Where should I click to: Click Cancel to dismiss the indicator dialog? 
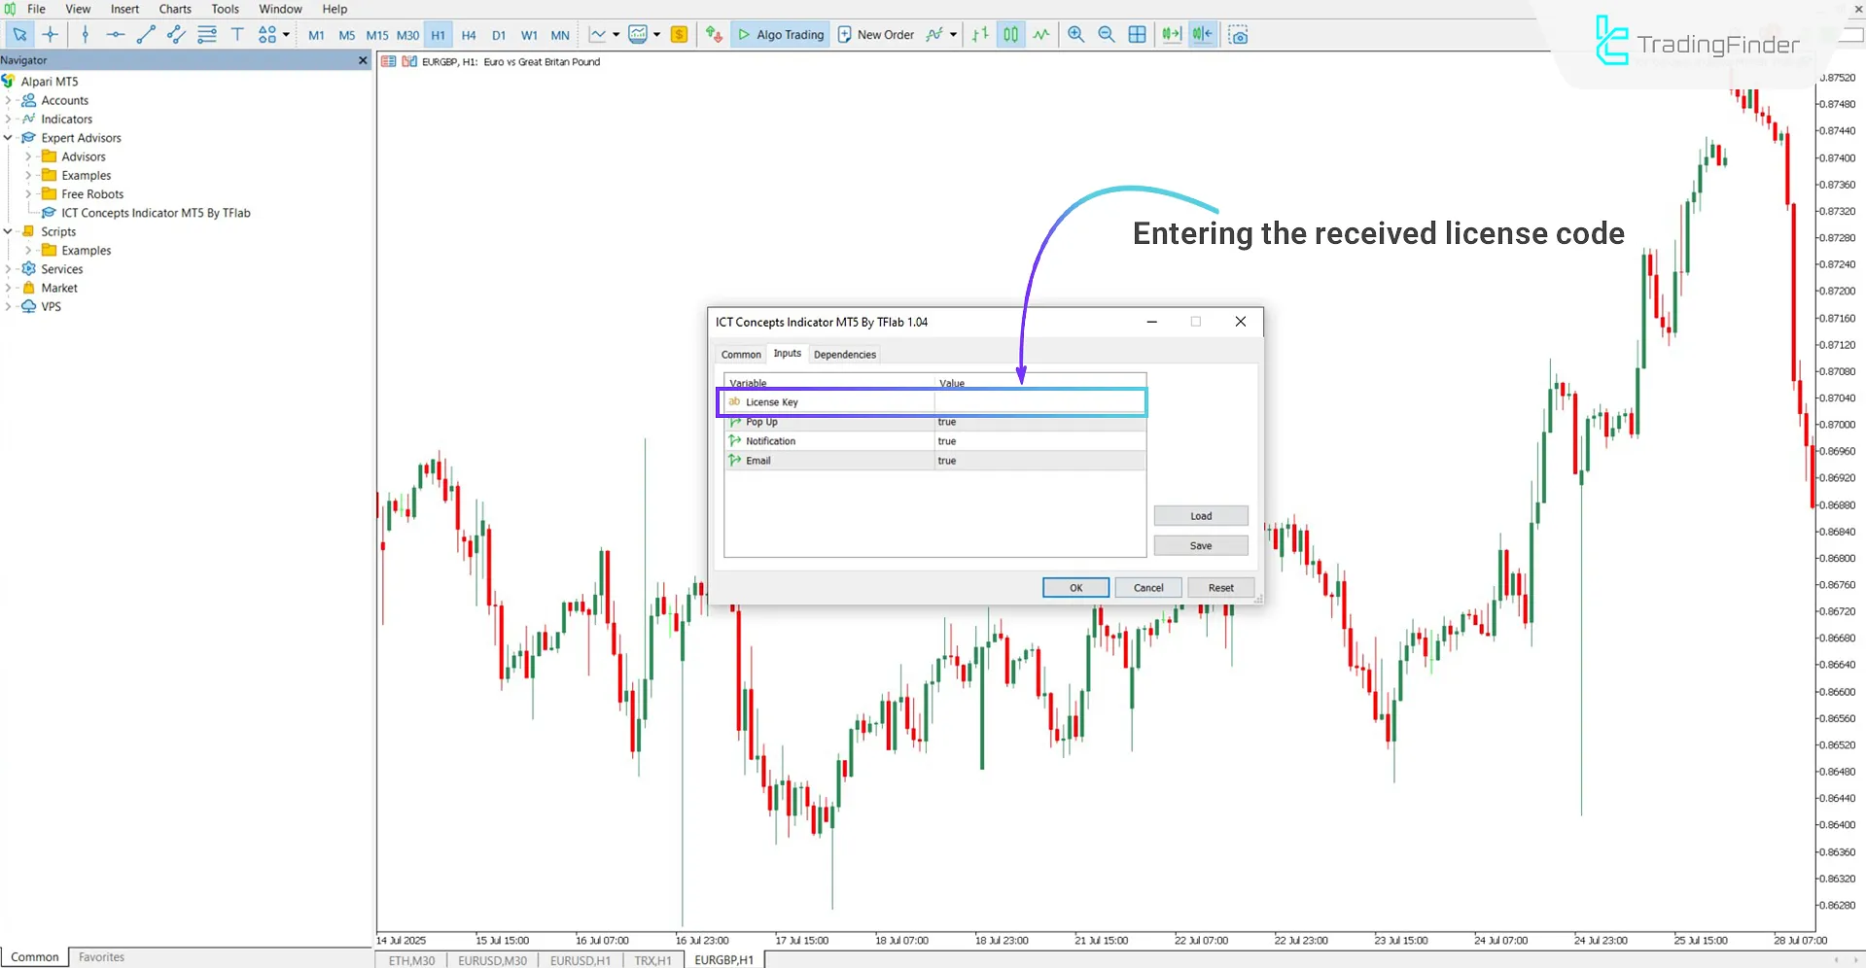[x=1147, y=587]
